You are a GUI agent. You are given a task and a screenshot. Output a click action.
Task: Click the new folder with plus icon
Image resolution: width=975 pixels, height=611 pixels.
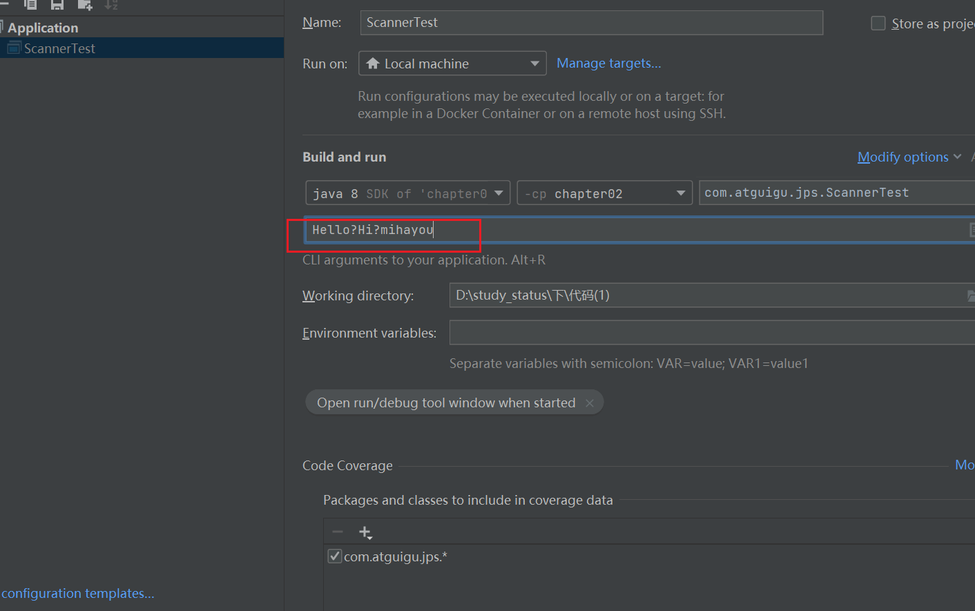85,4
